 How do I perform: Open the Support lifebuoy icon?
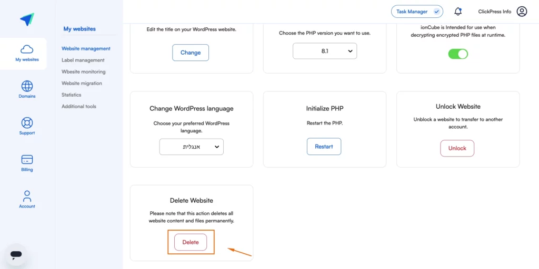click(27, 122)
